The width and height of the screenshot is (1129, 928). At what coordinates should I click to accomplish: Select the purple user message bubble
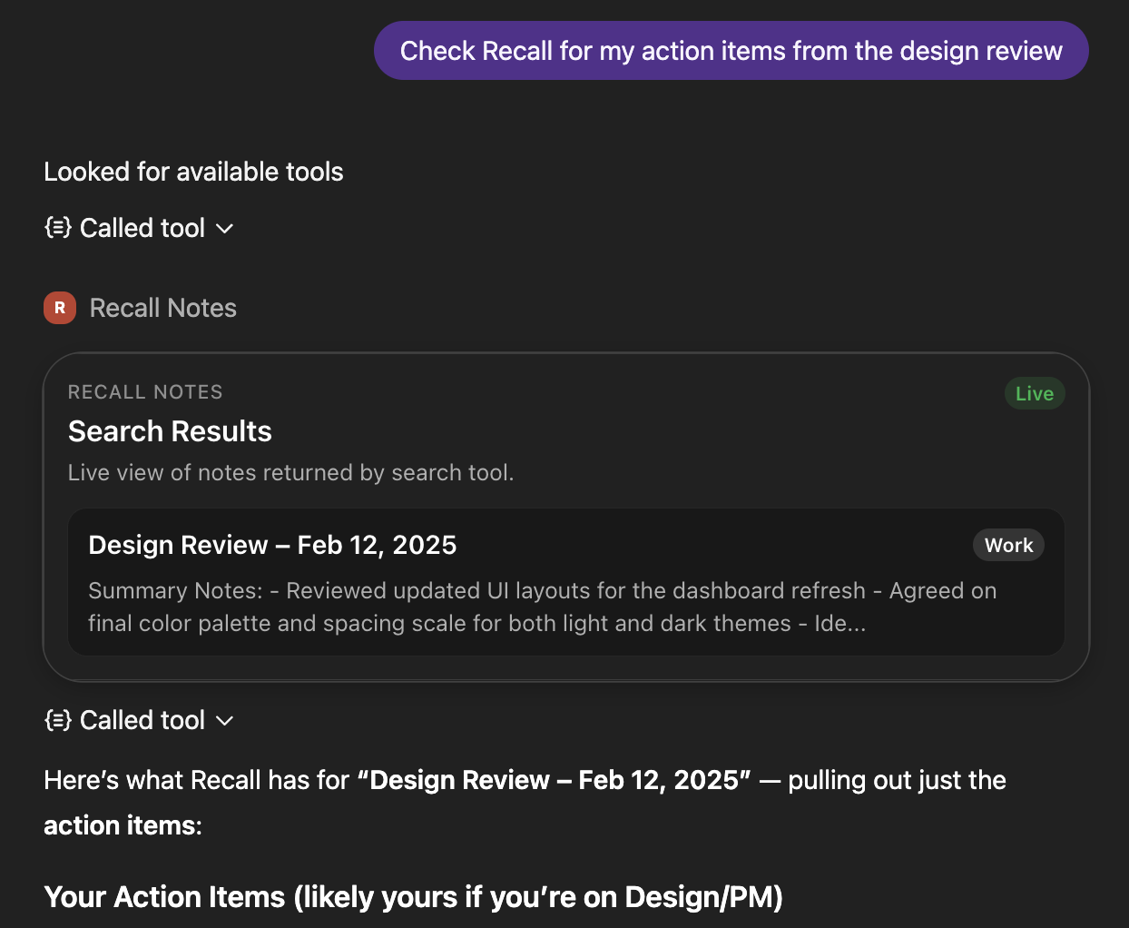pos(731,50)
